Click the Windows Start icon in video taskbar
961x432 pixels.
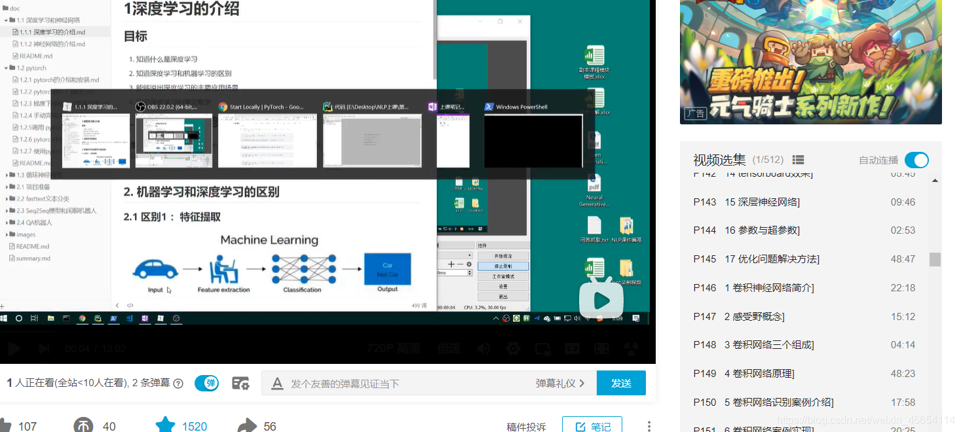point(4,318)
